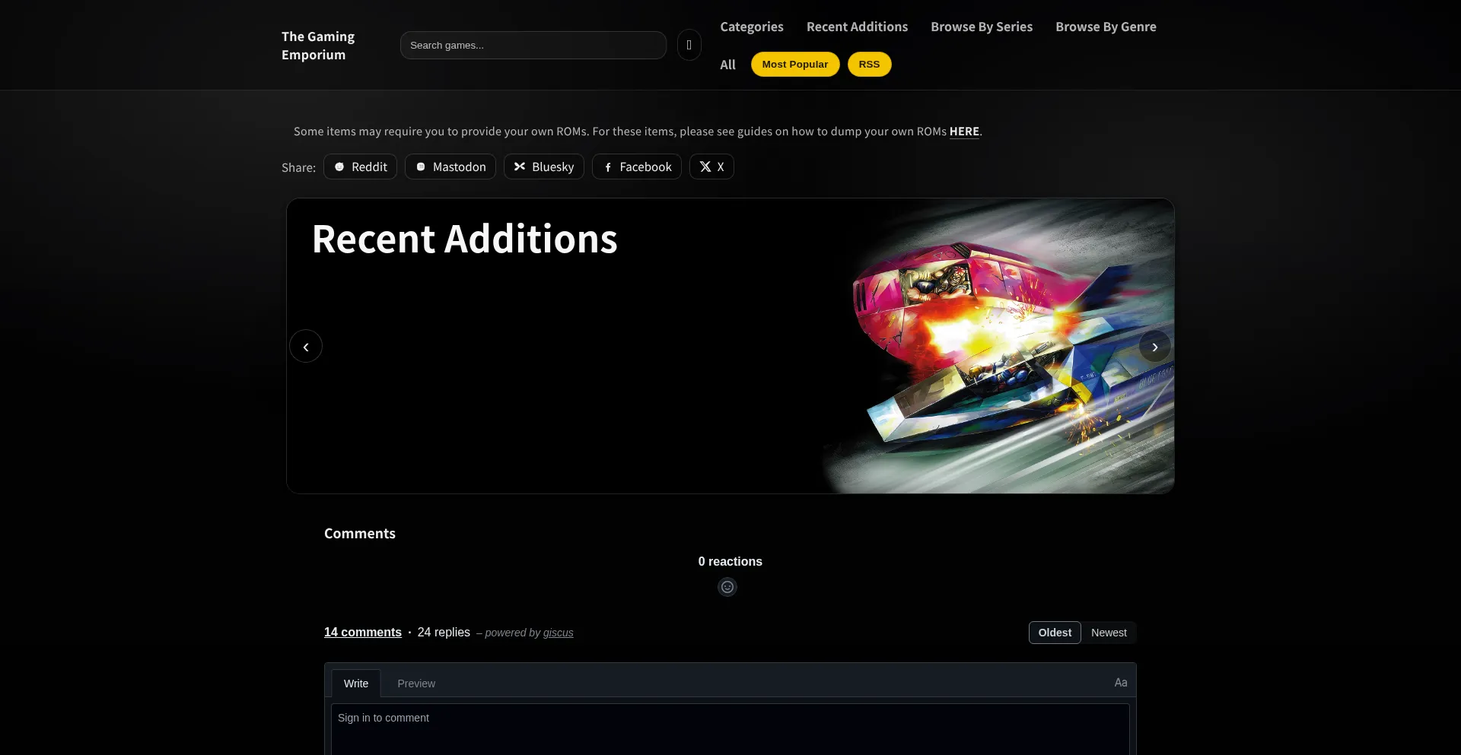Follow the HERE ROM dumping guide link

click(x=964, y=132)
